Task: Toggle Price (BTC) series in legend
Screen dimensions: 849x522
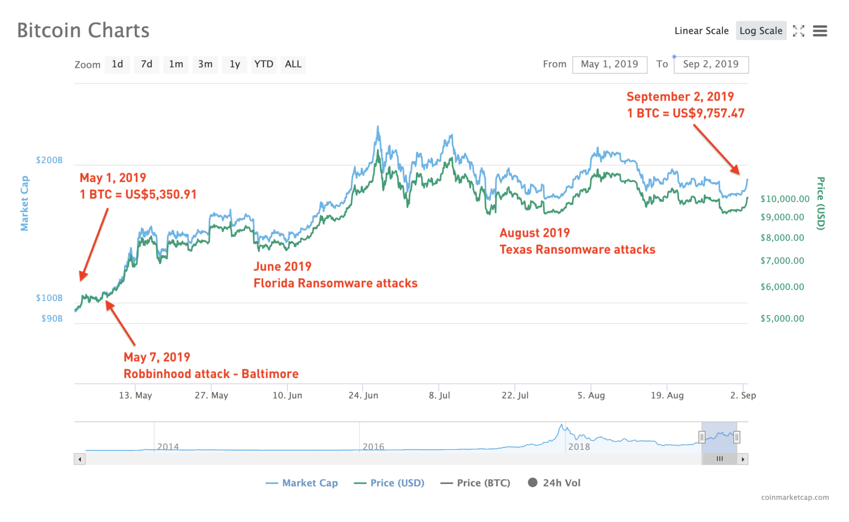Action: click(475, 483)
